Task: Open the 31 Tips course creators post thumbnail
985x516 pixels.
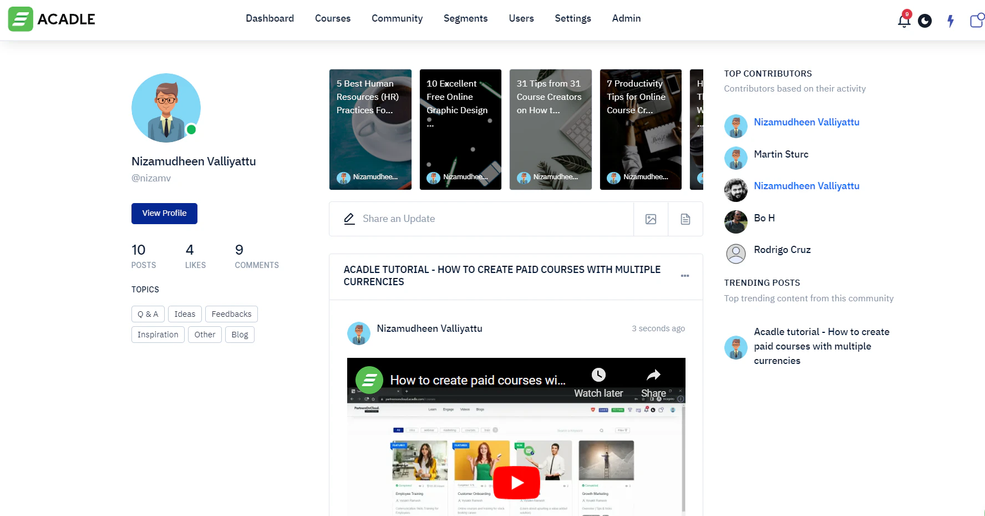Action: (550, 129)
